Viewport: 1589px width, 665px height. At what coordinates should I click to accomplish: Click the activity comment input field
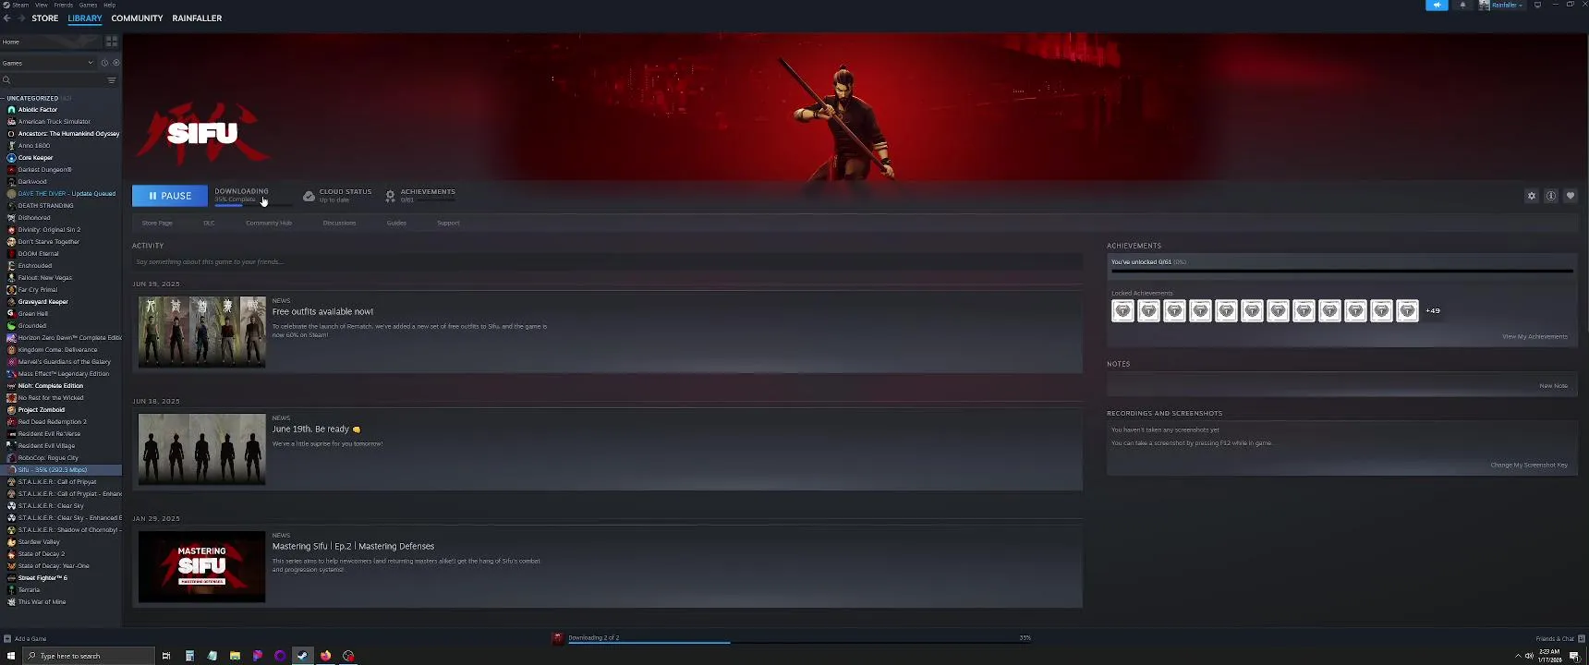click(x=607, y=261)
